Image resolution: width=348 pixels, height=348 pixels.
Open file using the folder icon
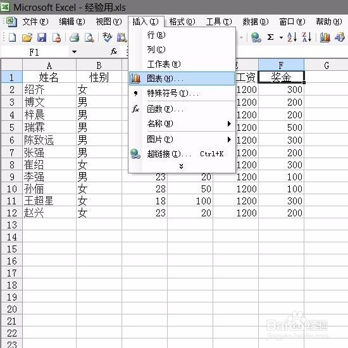pos(27,37)
